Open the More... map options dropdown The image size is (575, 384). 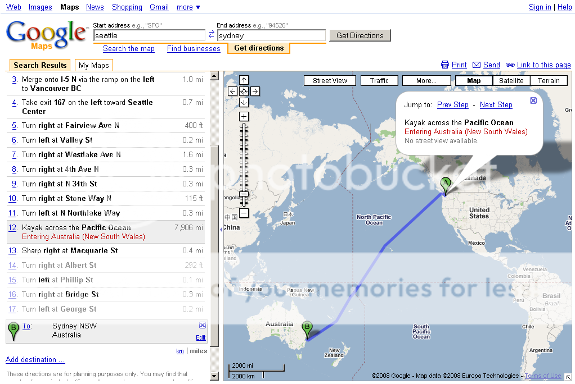[x=426, y=81]
